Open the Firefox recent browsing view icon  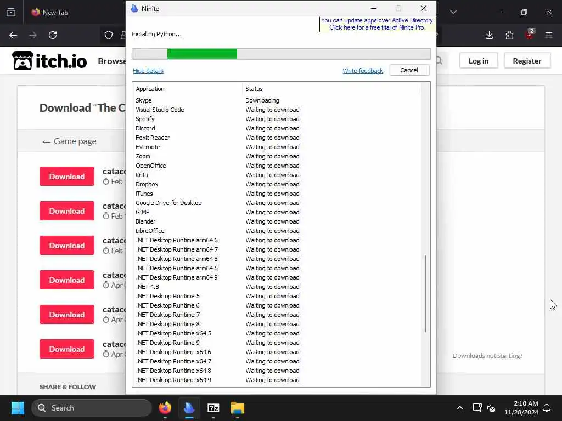pyautogui.click(x=11, y=12)
